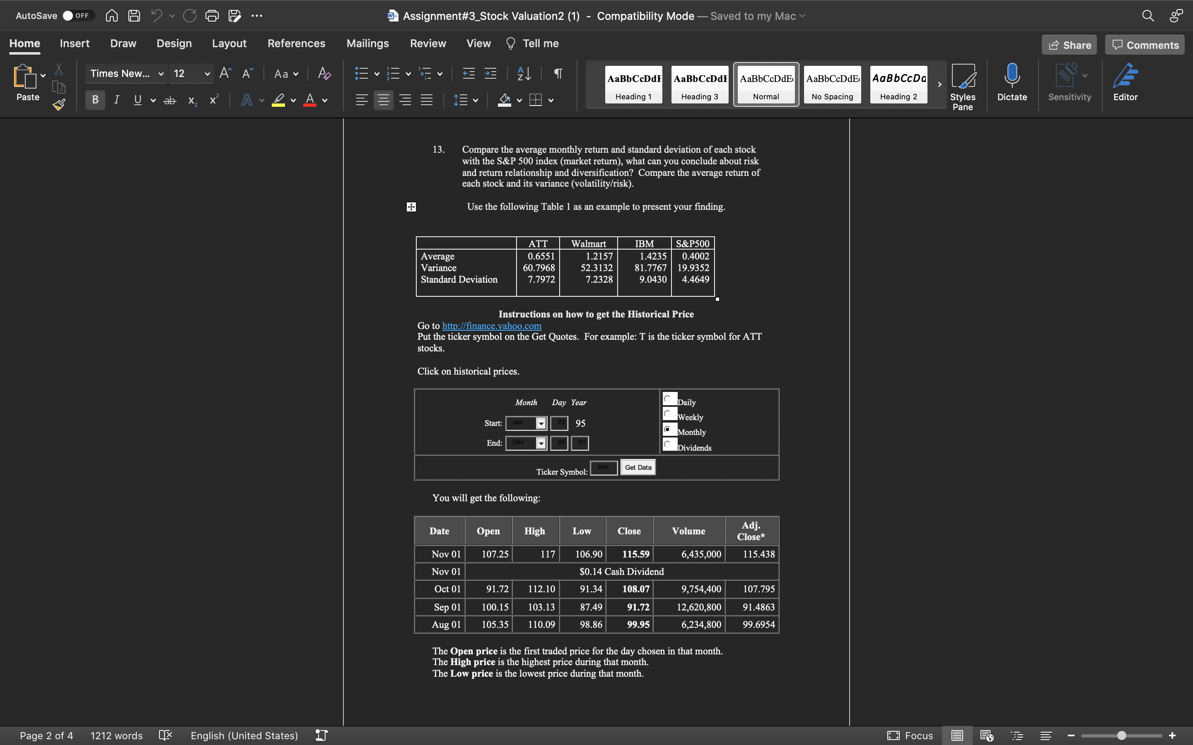Click the Format Painter brush icon

point(59,104)
